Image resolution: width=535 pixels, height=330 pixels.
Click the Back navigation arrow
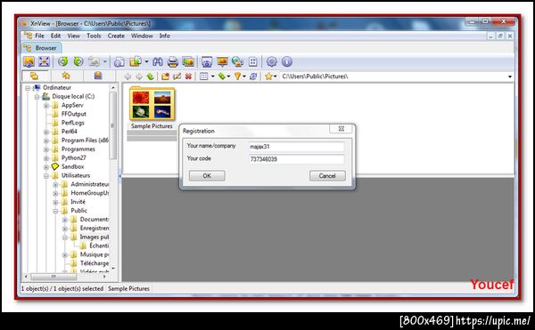[128, 76]
